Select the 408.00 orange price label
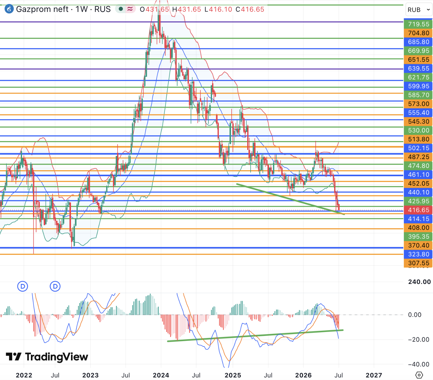 pyautogui.click(x=418, y=228)
